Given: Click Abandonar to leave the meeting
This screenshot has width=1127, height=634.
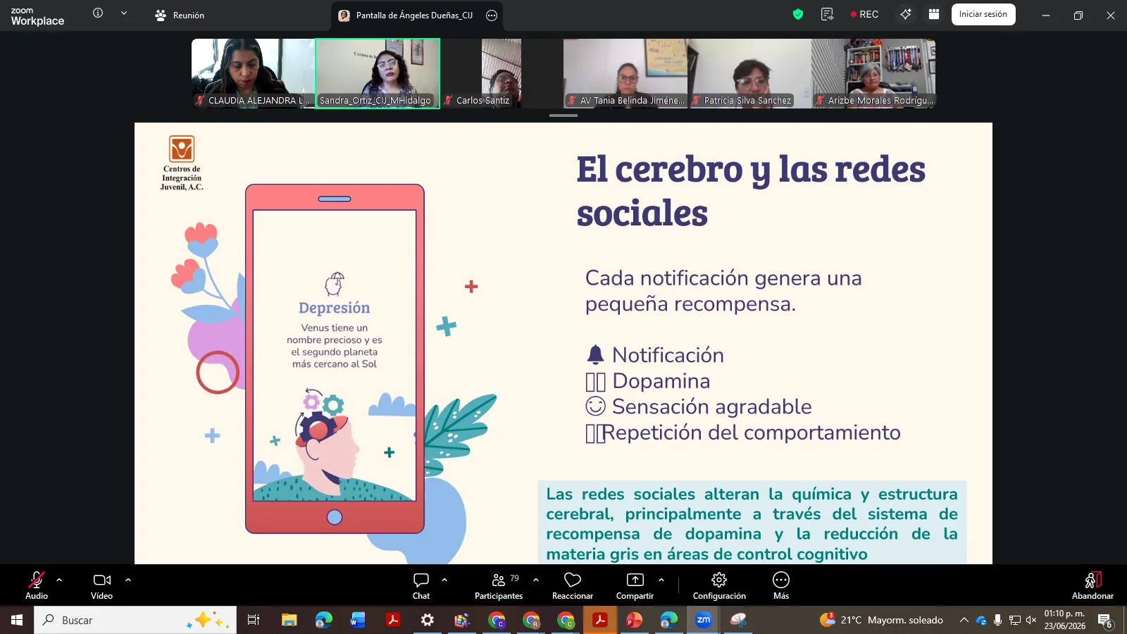Looking at the screenshot, I should (1092, 585).
